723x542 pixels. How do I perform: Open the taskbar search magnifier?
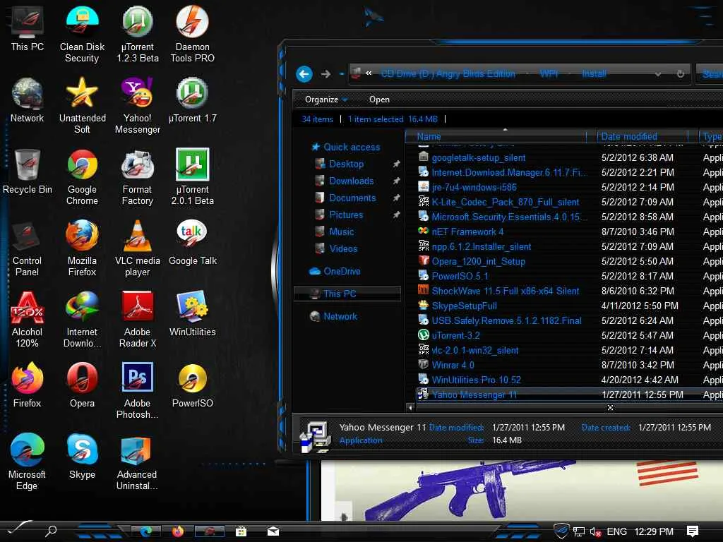51,531
